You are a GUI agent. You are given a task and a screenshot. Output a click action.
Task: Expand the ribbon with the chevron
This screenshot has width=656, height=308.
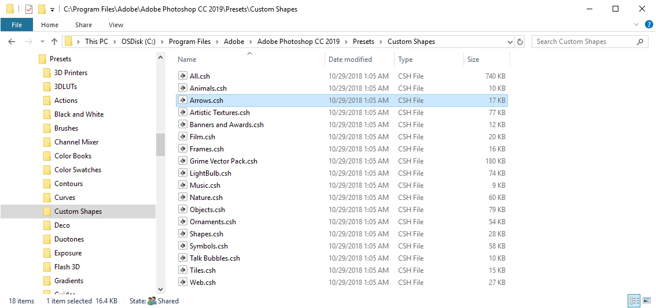click(x=636, y=25)
